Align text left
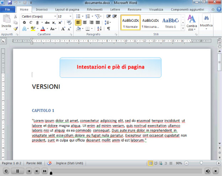222x176 pixels. pyautogui.click(x=78, y=22)
